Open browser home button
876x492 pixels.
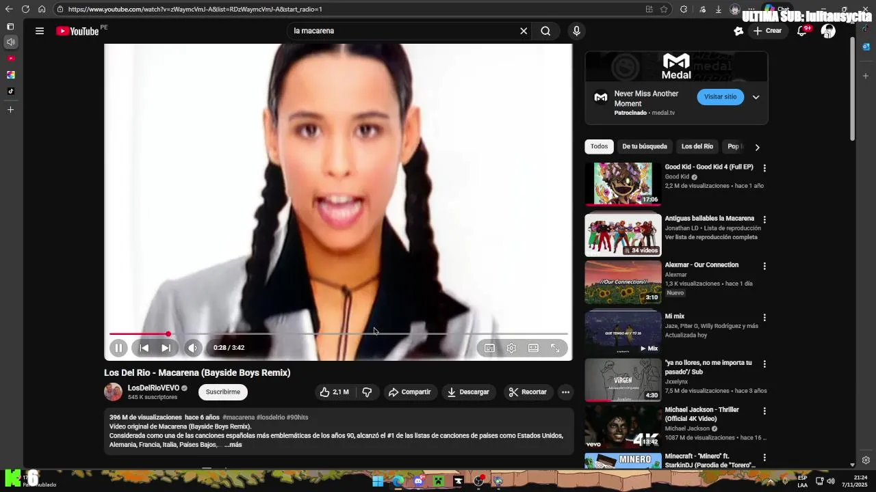coord(42,9)
